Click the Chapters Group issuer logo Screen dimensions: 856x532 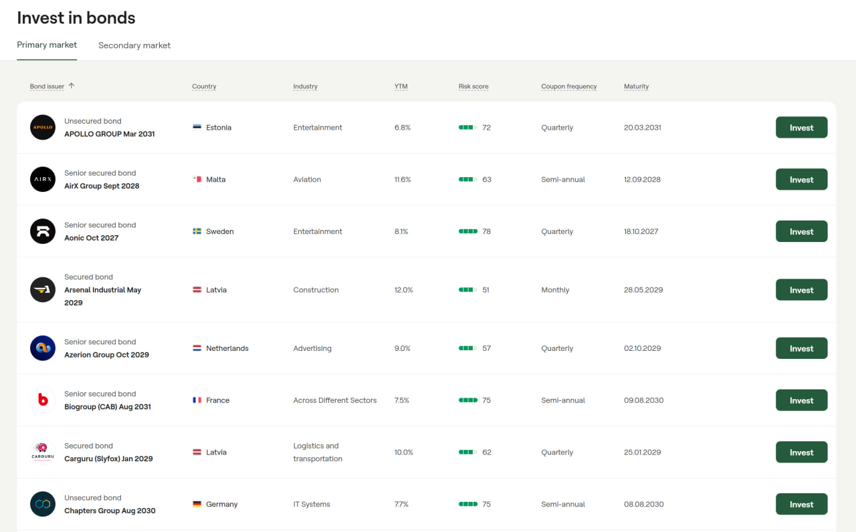(x=43, y=504)
